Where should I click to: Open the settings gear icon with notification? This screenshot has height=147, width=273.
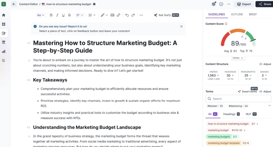click(214, 4)
